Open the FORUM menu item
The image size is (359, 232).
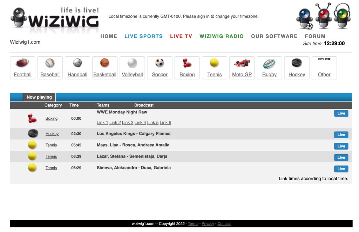[315, 36]
